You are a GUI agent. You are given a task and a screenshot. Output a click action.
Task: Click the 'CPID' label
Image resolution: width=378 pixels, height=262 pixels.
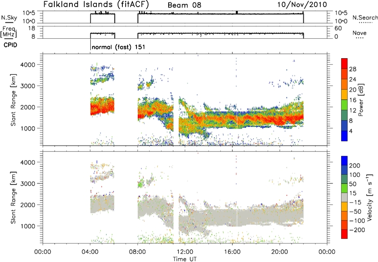tap(10, 45)
